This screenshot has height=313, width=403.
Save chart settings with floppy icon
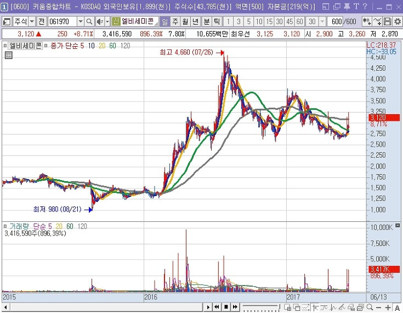click(x=387, y=21)
